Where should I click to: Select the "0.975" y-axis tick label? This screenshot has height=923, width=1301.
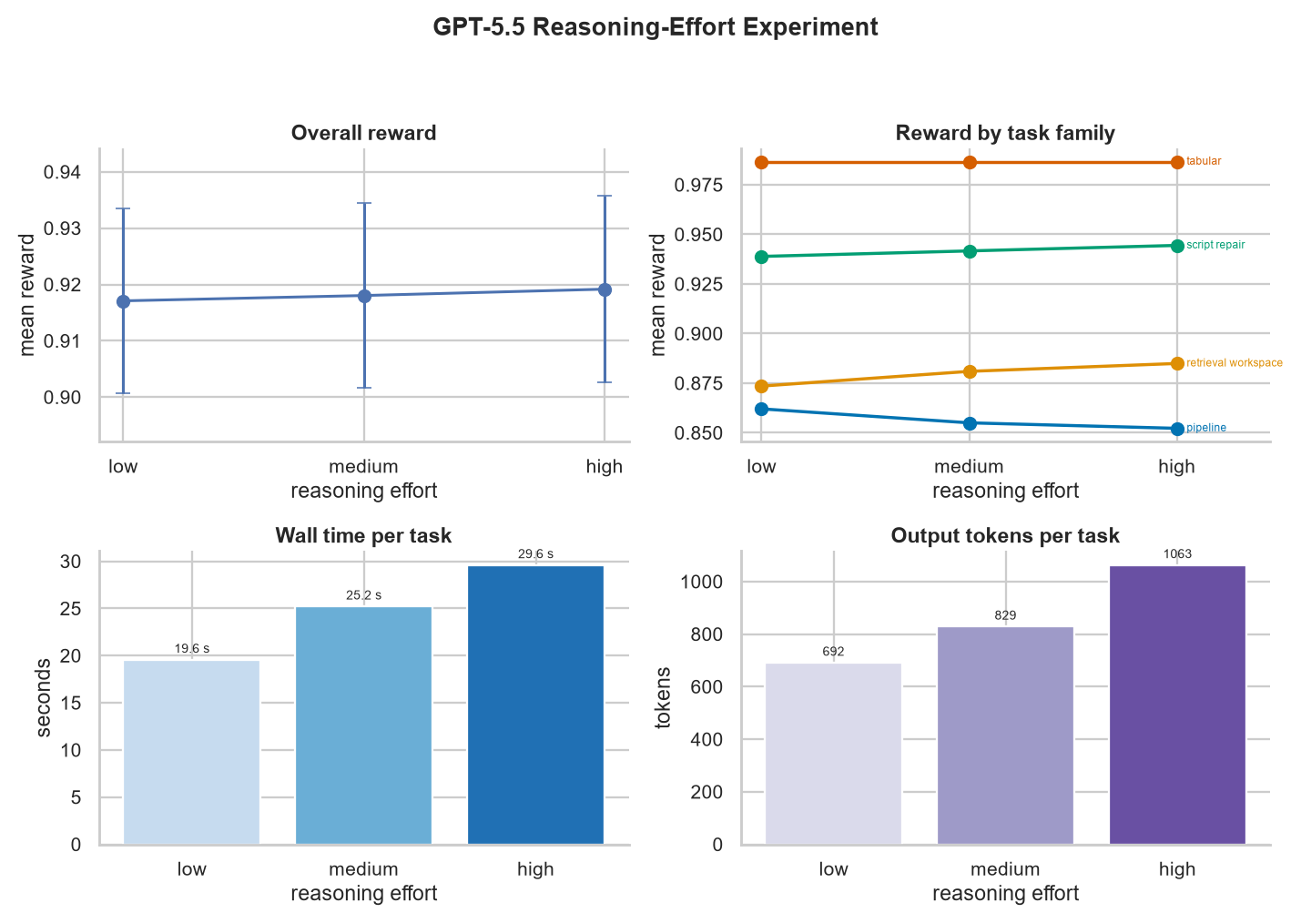697,186
